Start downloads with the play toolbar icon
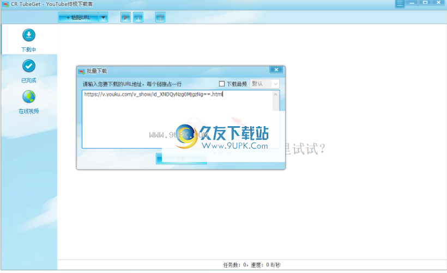 125,17
